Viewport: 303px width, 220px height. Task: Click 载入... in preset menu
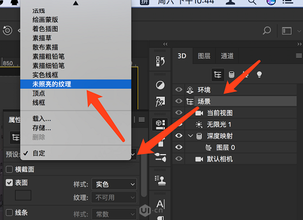coord(76,118)
